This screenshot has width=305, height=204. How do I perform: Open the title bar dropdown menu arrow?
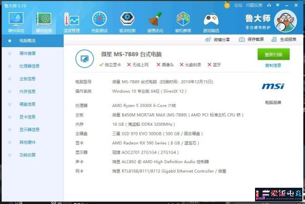pyautogui.click(x=278, y=5)
